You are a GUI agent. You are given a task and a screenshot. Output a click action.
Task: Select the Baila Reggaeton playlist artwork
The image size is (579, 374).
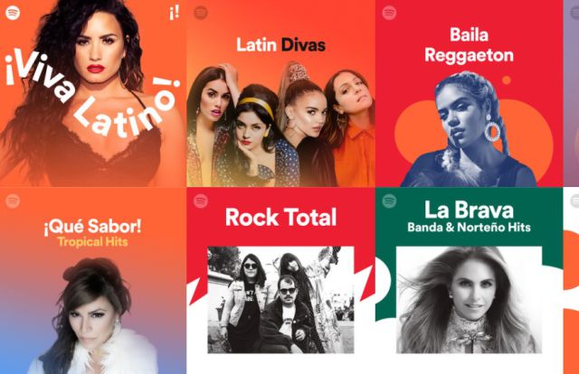469,93
